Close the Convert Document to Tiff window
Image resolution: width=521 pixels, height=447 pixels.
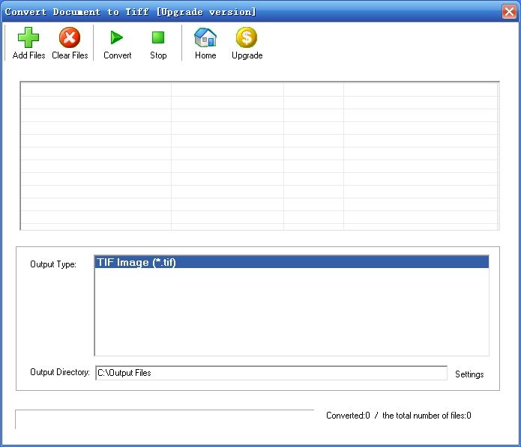(509, 12)
